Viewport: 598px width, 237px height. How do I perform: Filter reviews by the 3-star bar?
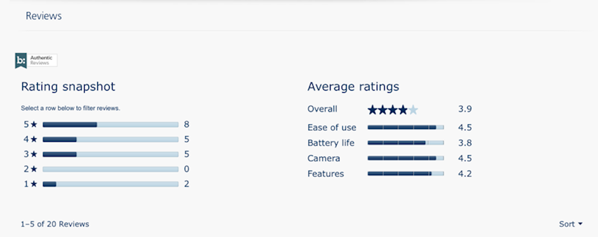[x=110, y=154]
